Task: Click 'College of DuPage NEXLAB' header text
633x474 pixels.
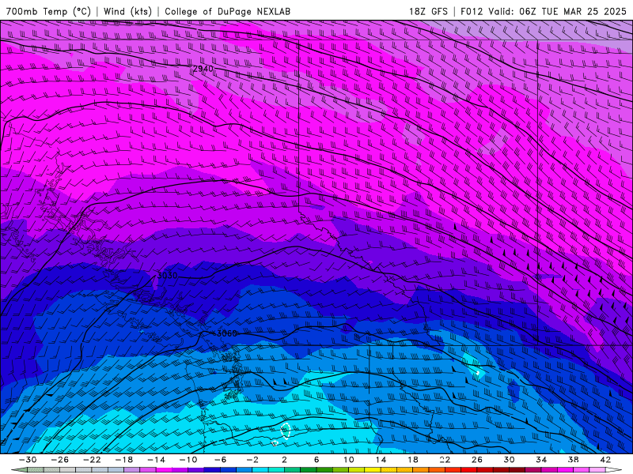Action: click(227, 11)
